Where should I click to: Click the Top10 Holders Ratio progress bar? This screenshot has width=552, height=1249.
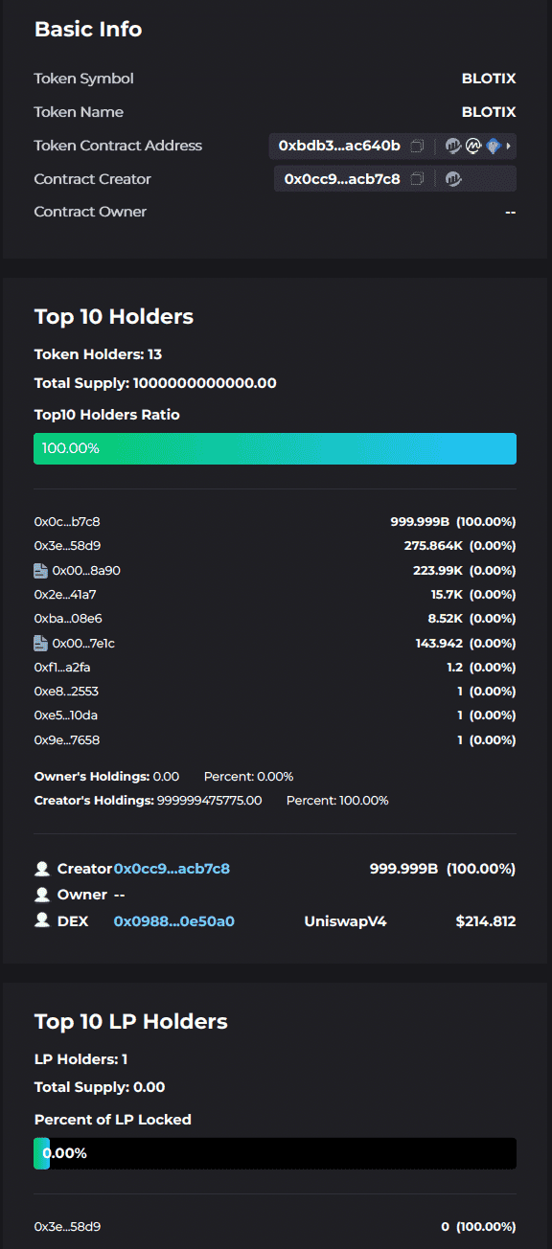pyautogui.click(x=275, y=448)
